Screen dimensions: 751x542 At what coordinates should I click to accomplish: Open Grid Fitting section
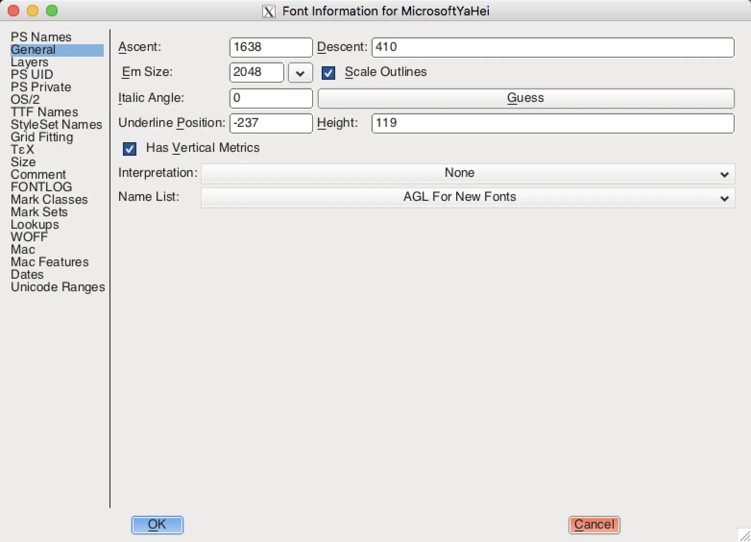click(x=42, y=137)
